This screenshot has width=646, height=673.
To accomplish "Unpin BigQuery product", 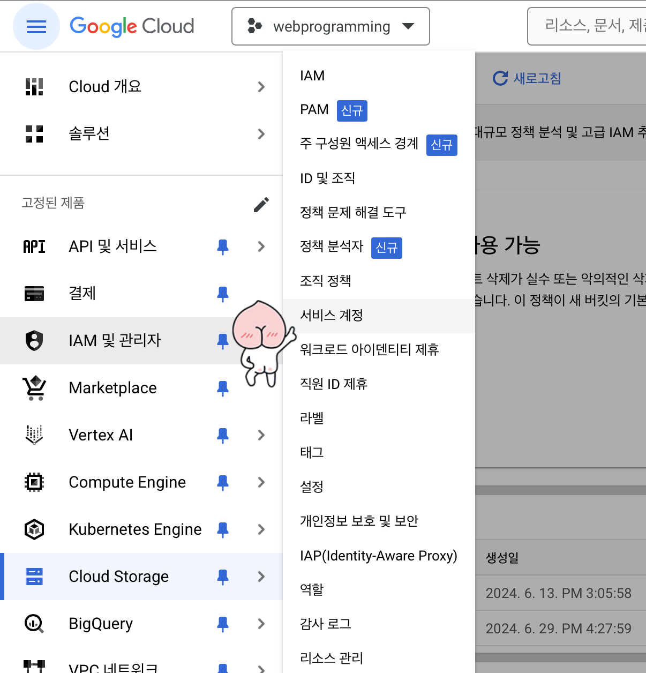I will [223, 624].
